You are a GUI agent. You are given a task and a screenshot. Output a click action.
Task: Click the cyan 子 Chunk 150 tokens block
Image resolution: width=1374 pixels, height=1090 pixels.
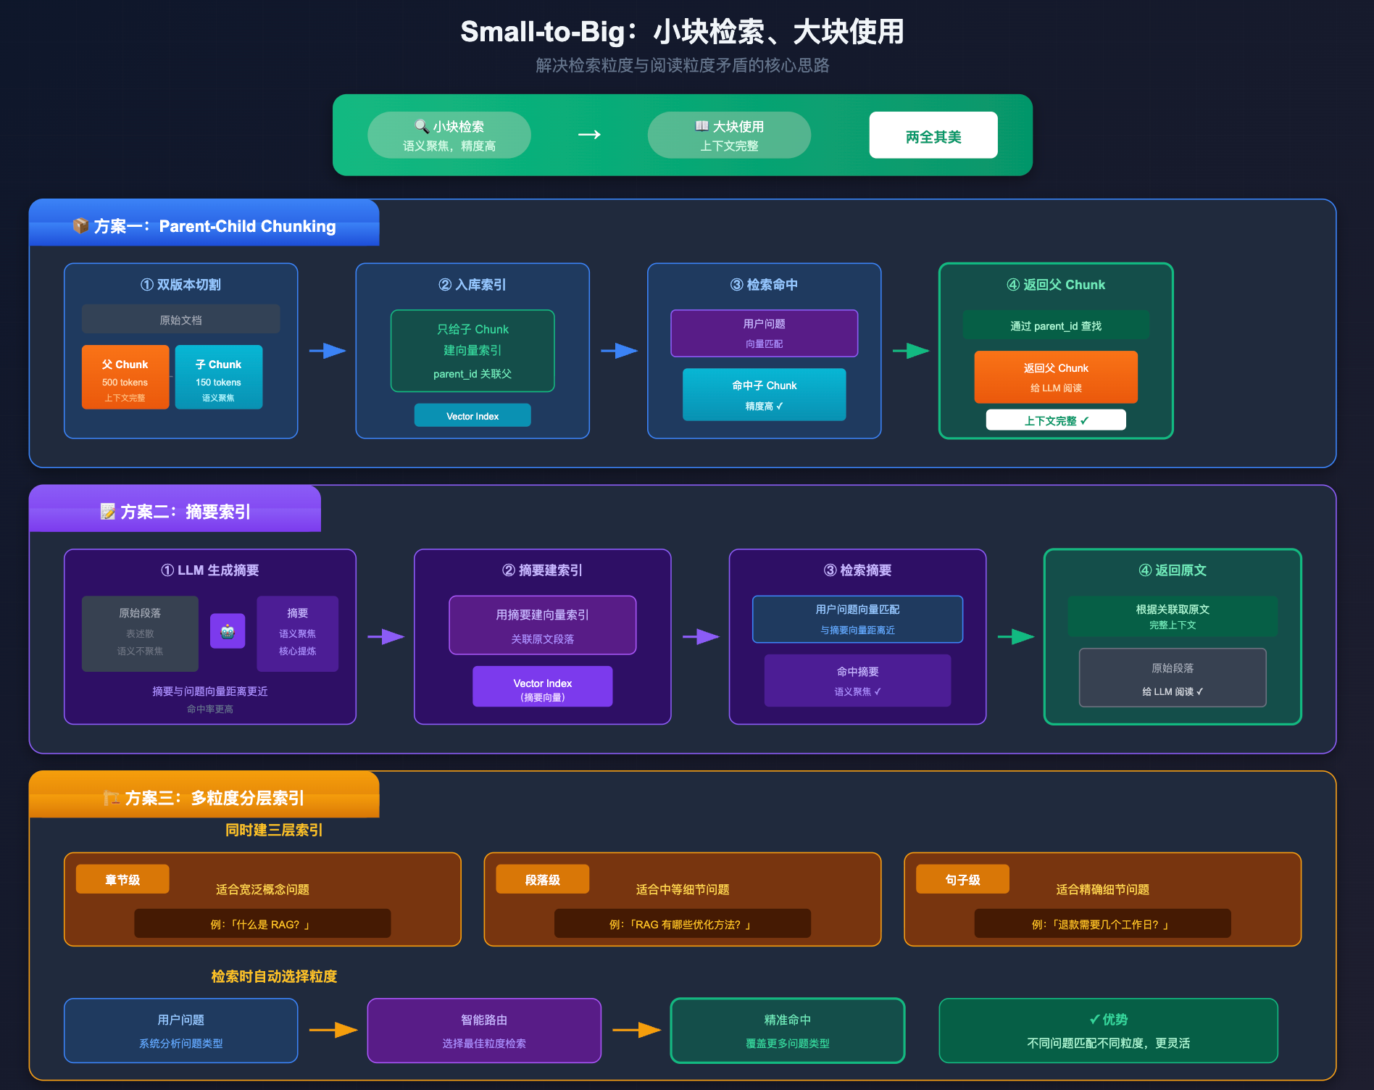point(218,378)
